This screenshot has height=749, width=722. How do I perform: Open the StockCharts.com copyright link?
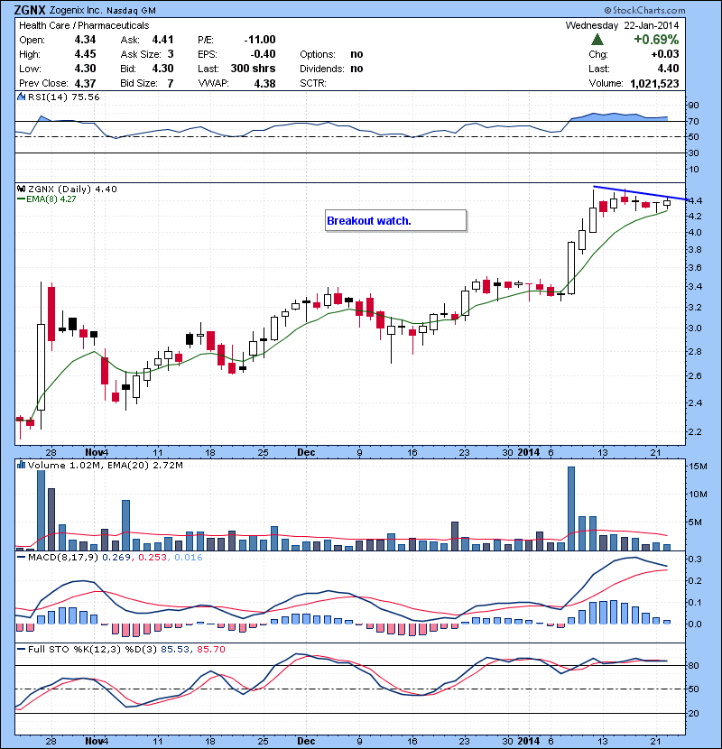644,10
